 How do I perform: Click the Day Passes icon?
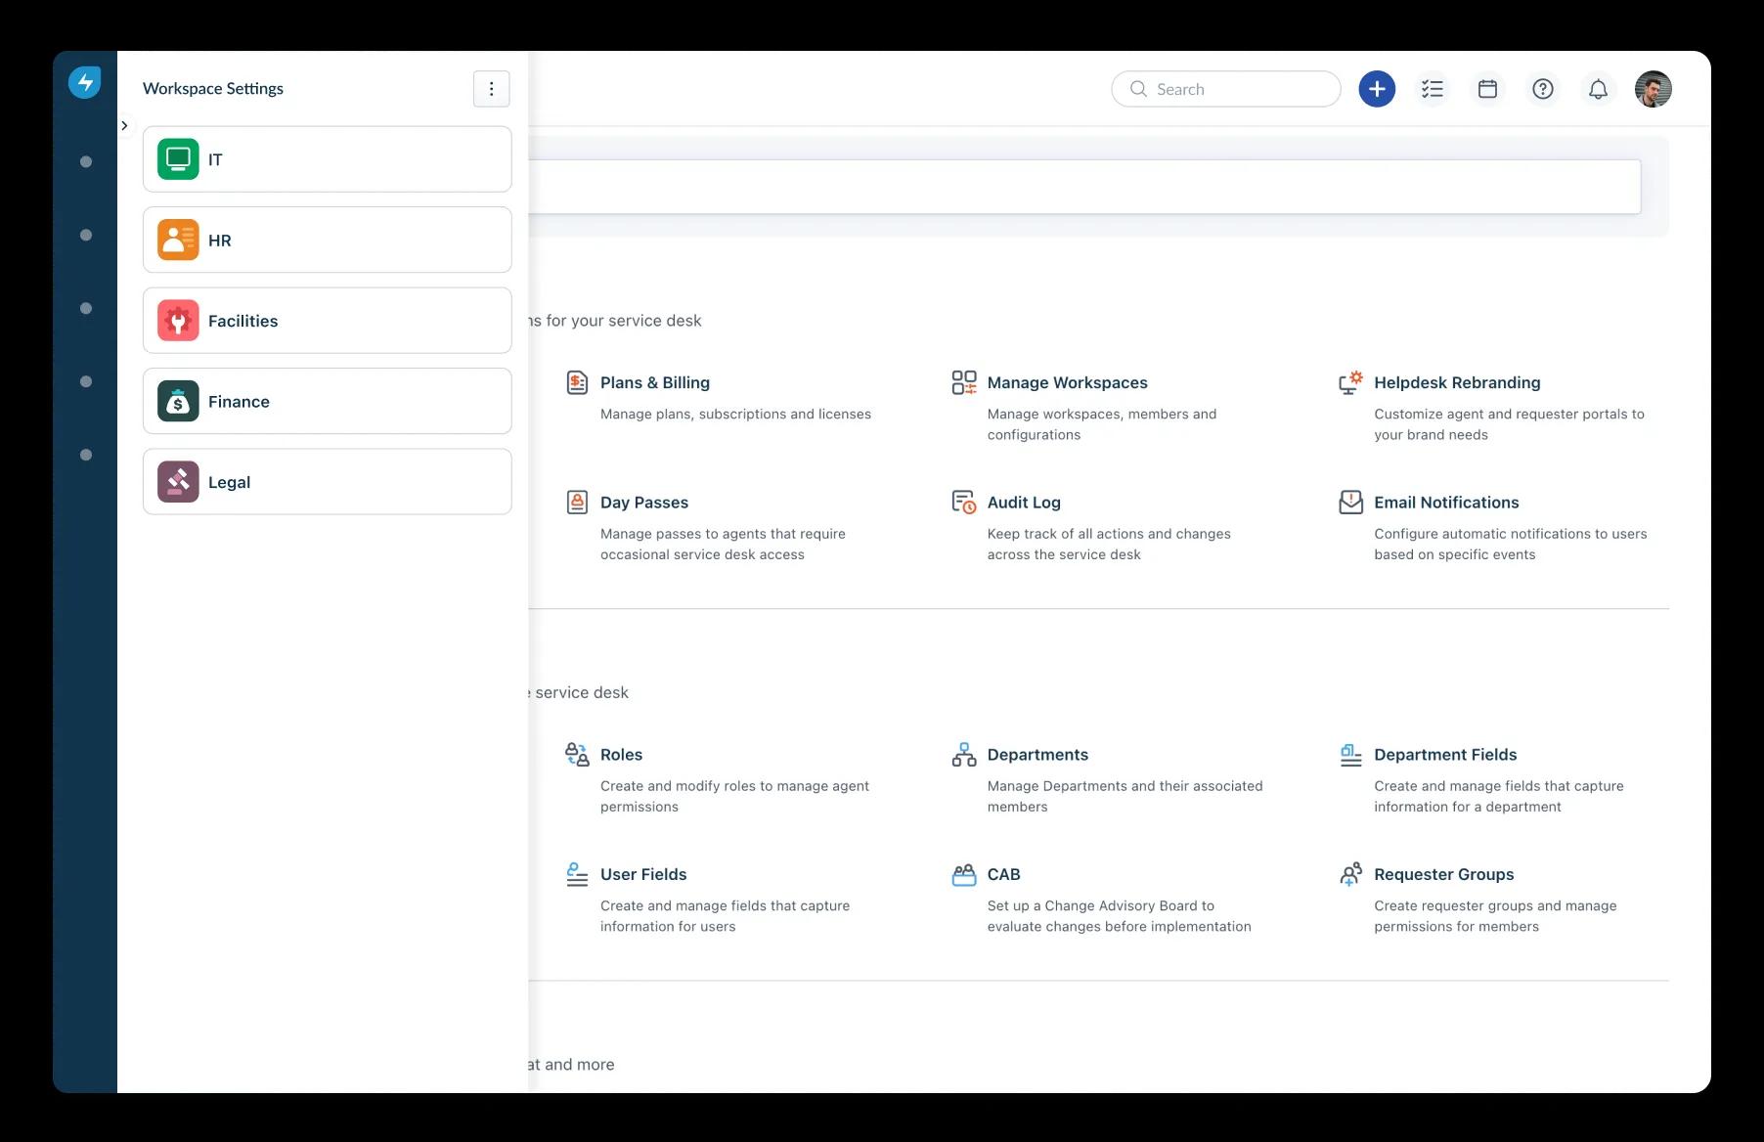(x=577, y=503)
